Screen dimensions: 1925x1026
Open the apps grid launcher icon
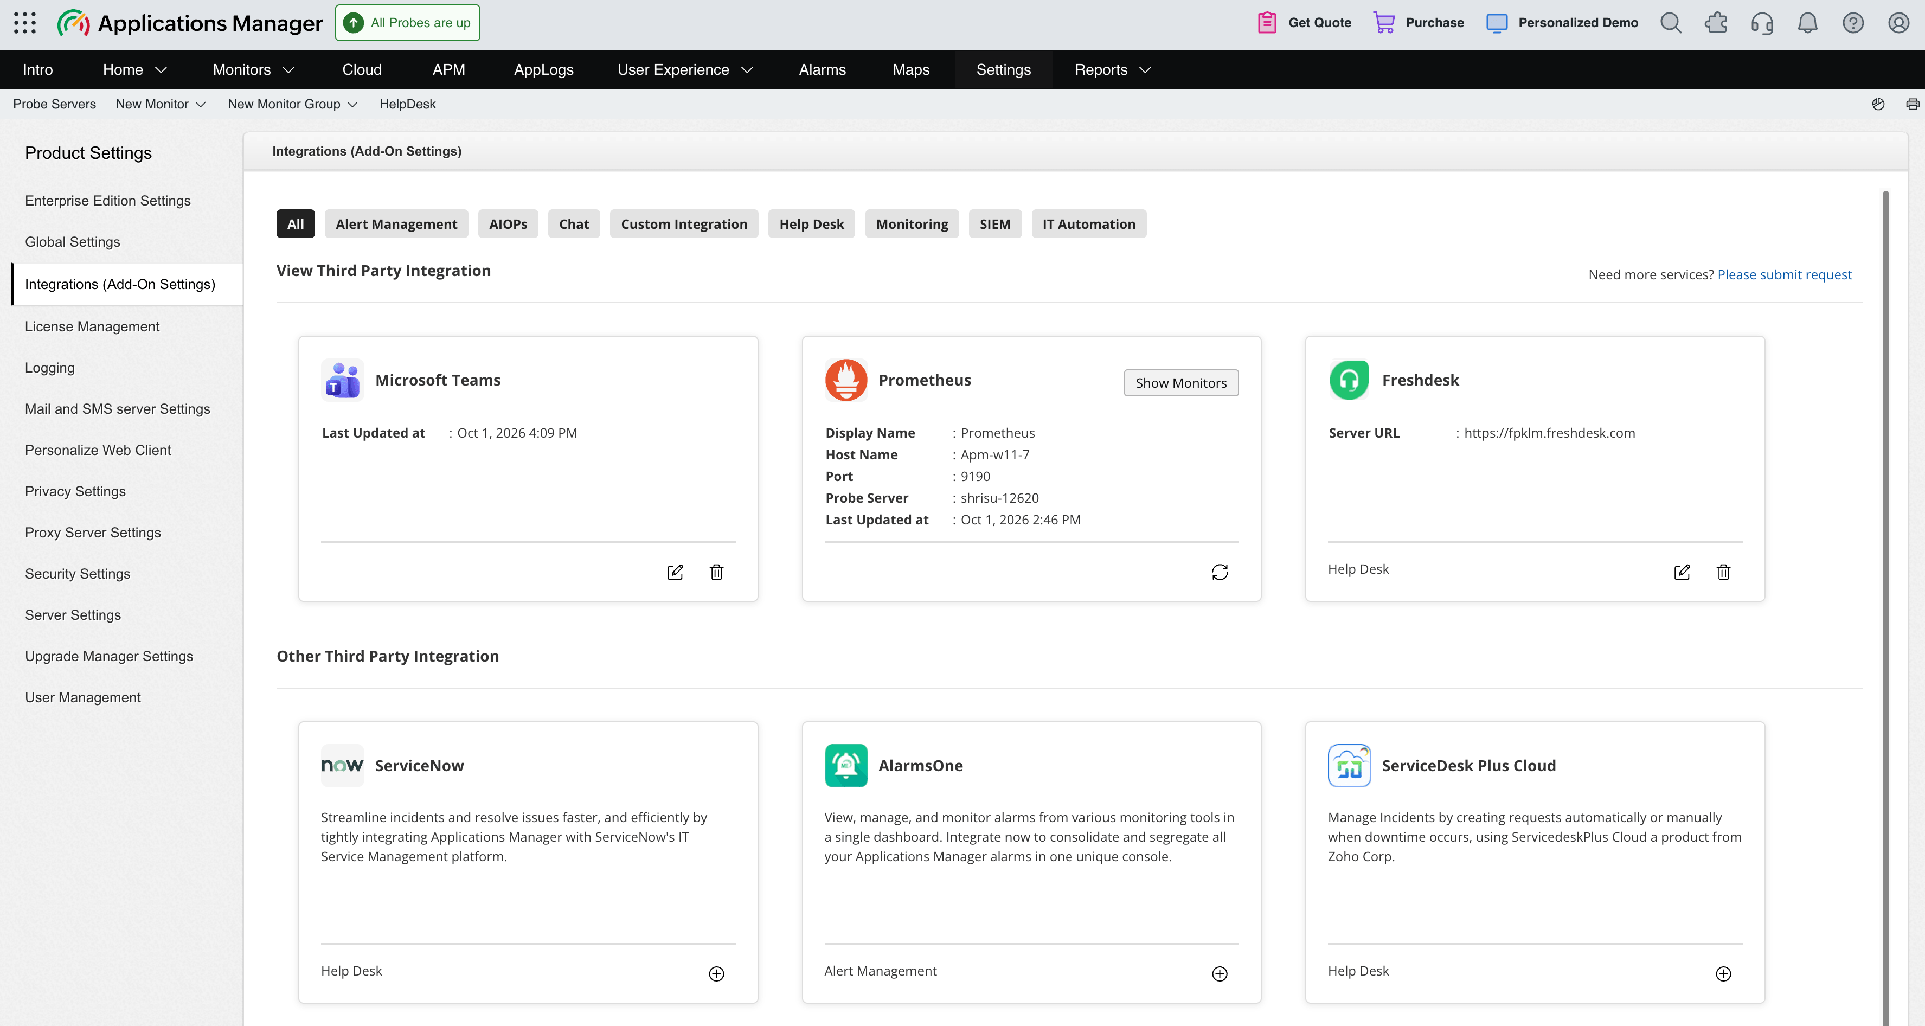coord(24,22)
